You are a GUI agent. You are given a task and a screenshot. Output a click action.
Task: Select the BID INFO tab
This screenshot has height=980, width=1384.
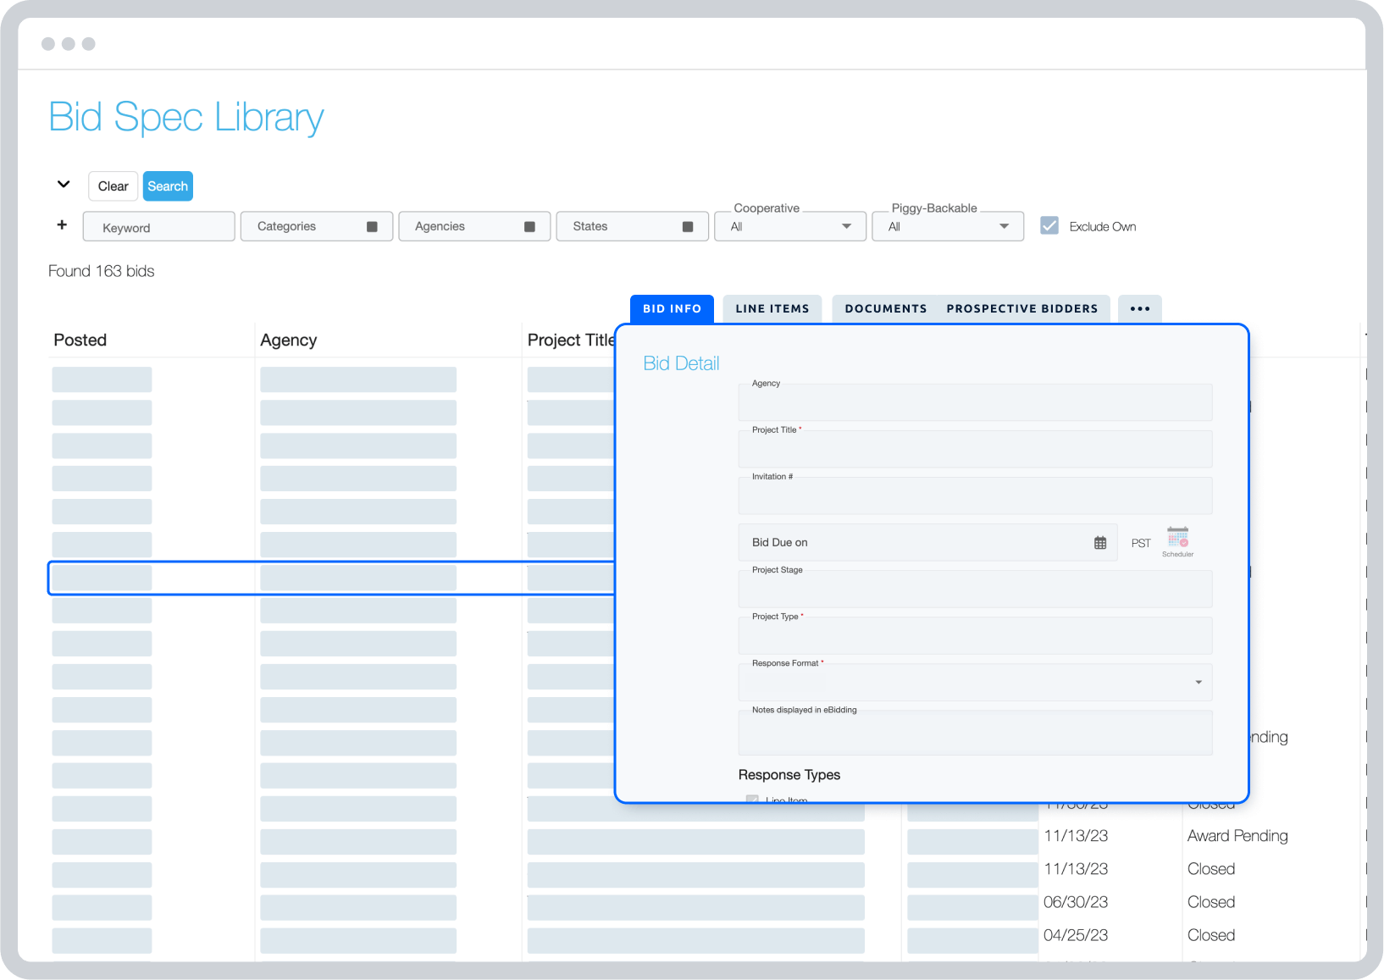(671, 308)
